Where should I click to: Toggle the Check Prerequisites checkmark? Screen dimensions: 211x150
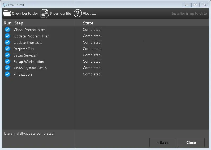[7, 30]
